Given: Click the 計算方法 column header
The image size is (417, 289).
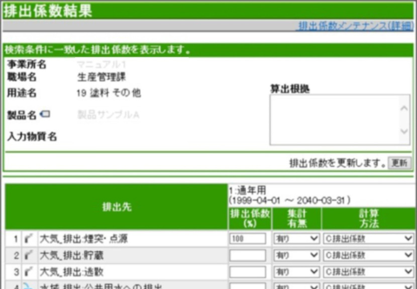Looking at the screenshot, I should click(x=369, y=219).
